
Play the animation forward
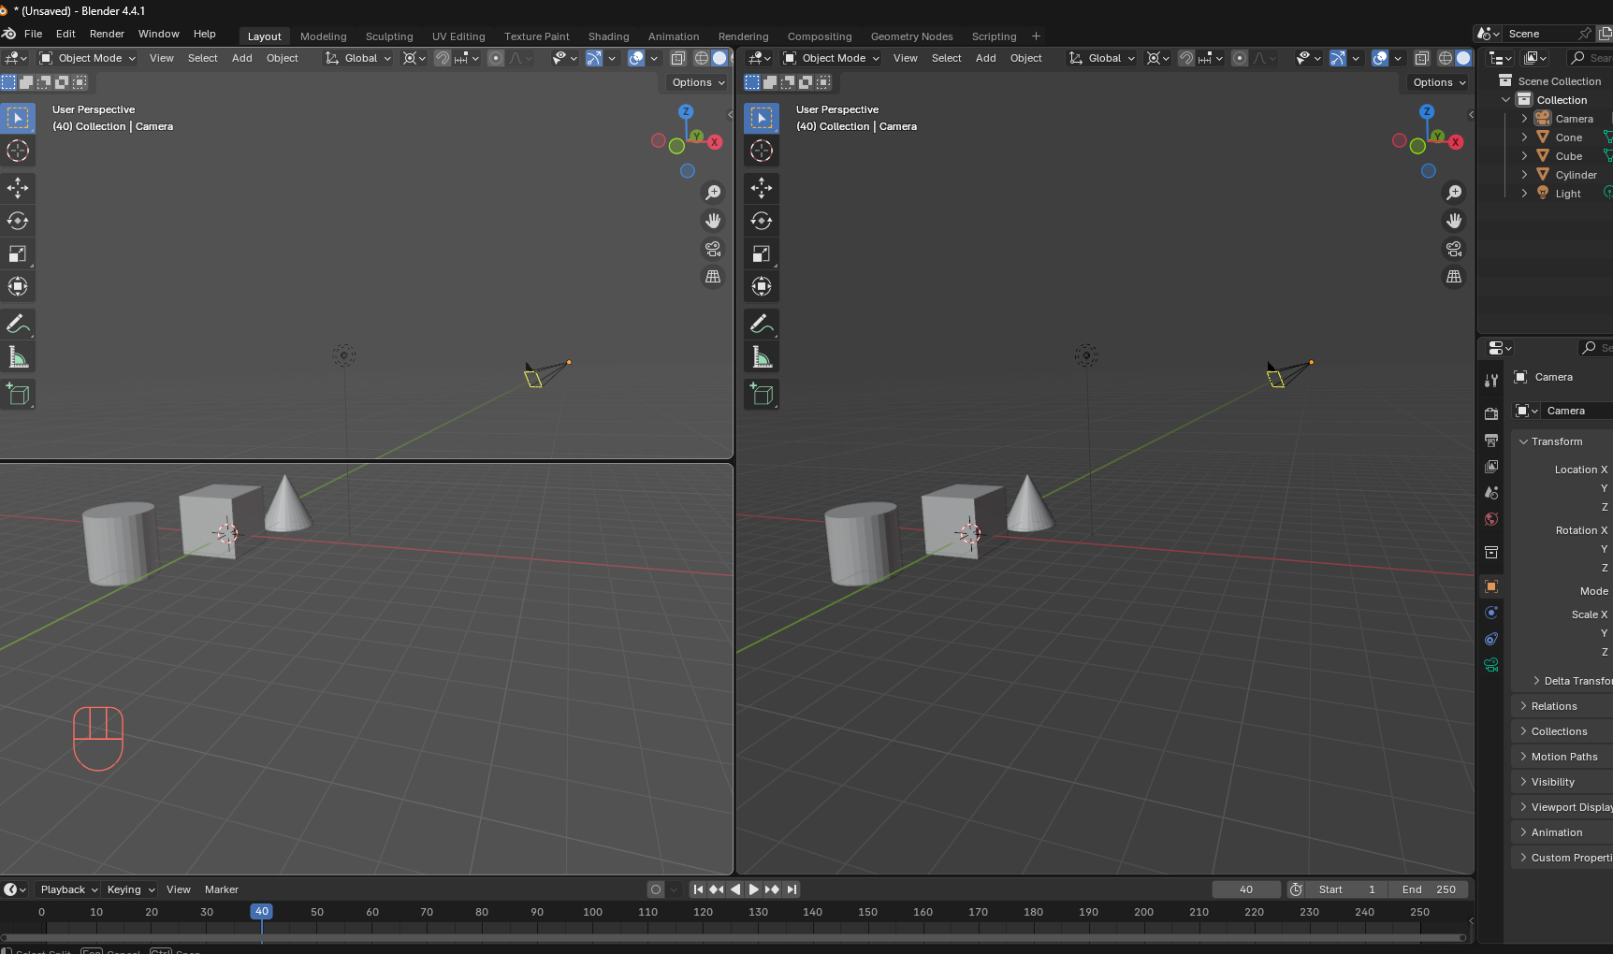click(x=753, y=889)
